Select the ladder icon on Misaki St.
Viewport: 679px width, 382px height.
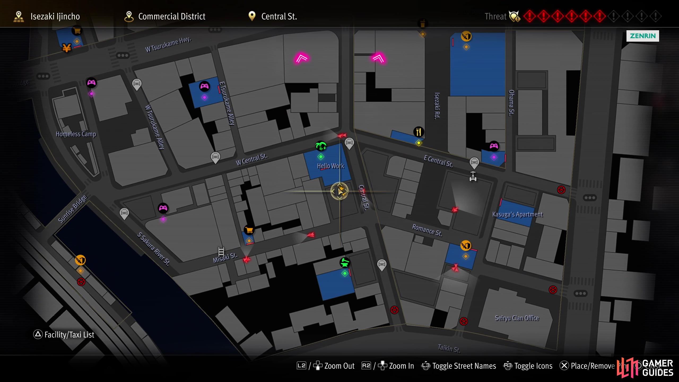221,251
